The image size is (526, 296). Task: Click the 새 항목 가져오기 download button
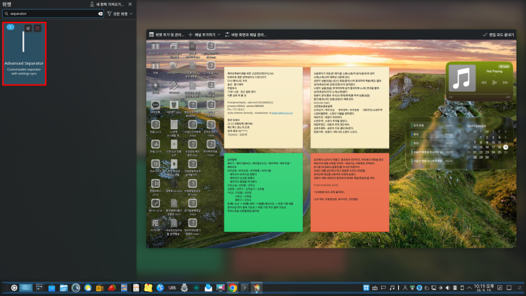click(107, 4)
